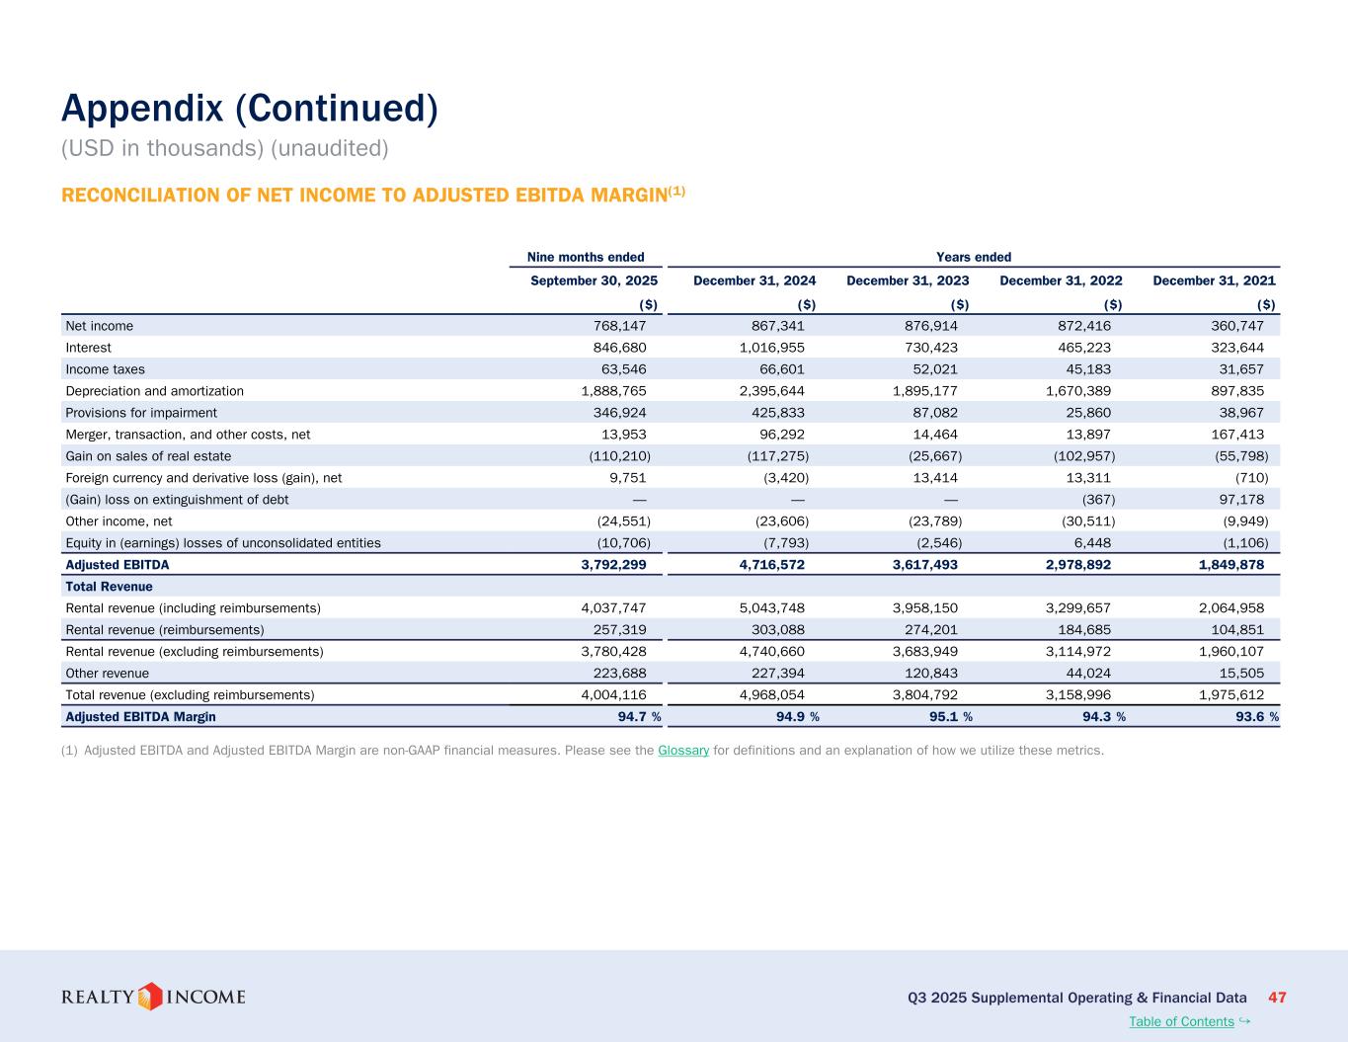Click the page number 47
The width and height of the screenshot is (1348, 1042).
click(x=1277, y=998)
